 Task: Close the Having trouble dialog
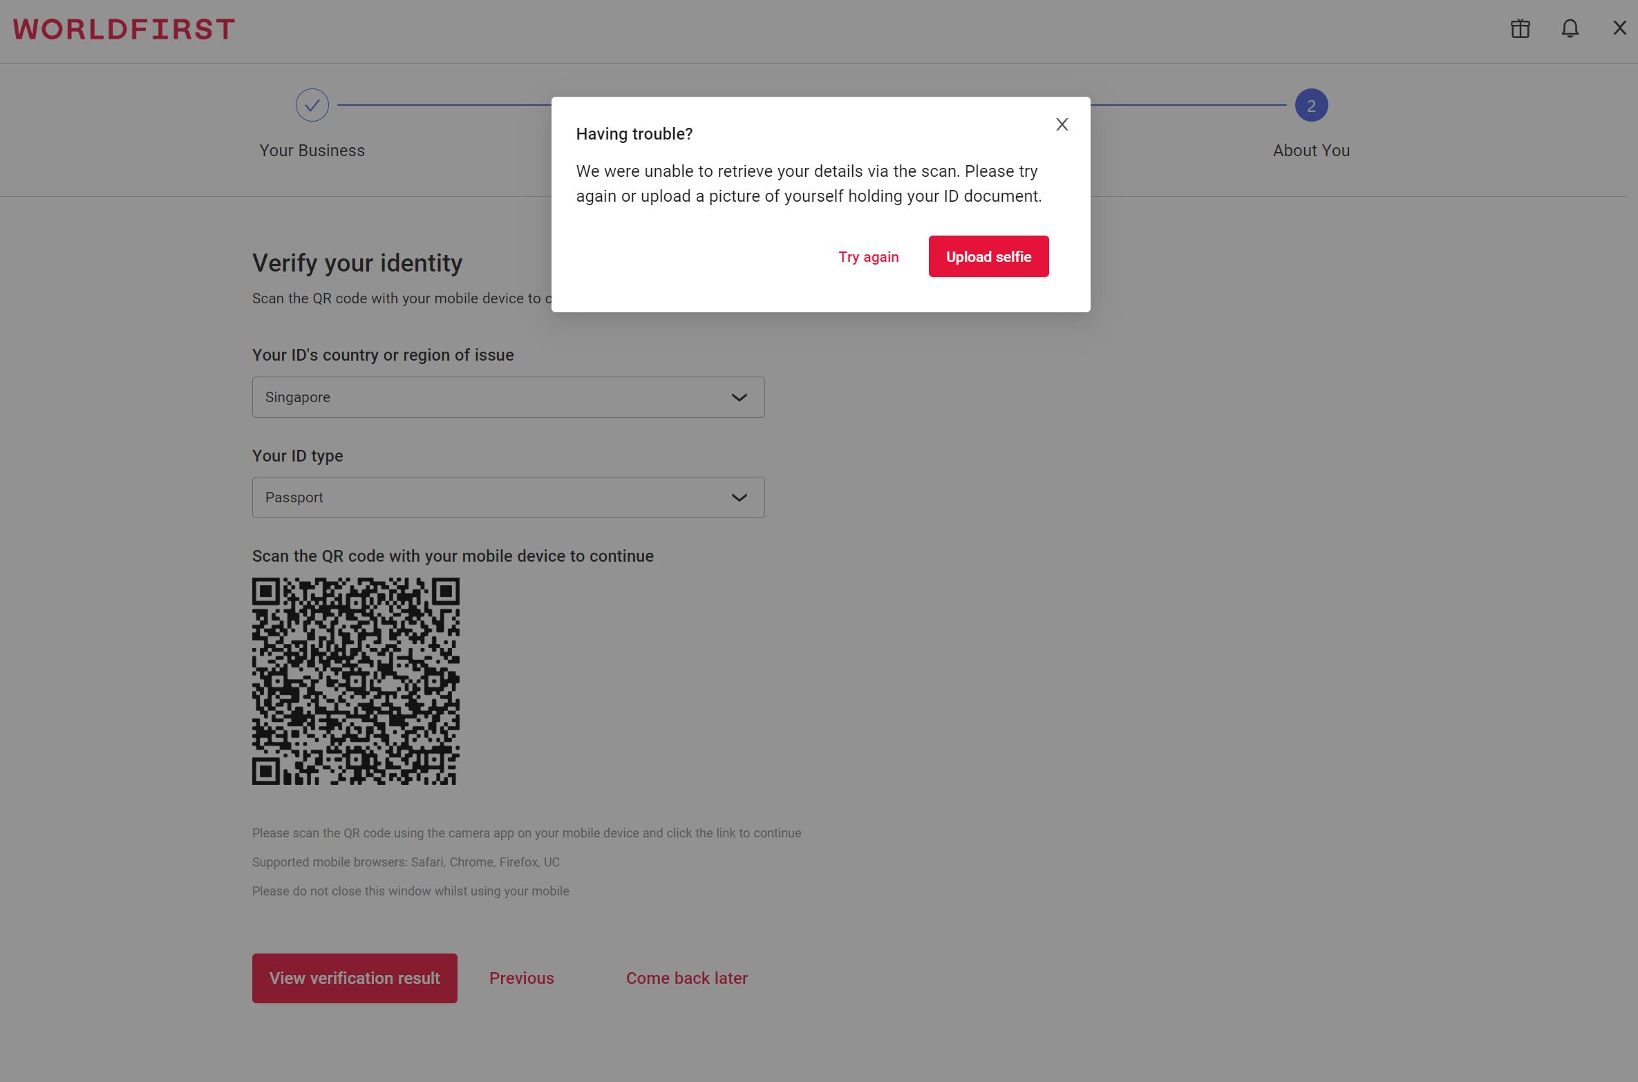point(1062,124)
